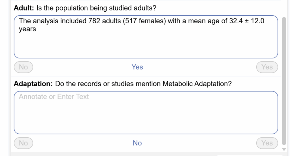Click the blue No answer under Adaptation
This screenshot has width=290, height=156.
tap(137, 143)
